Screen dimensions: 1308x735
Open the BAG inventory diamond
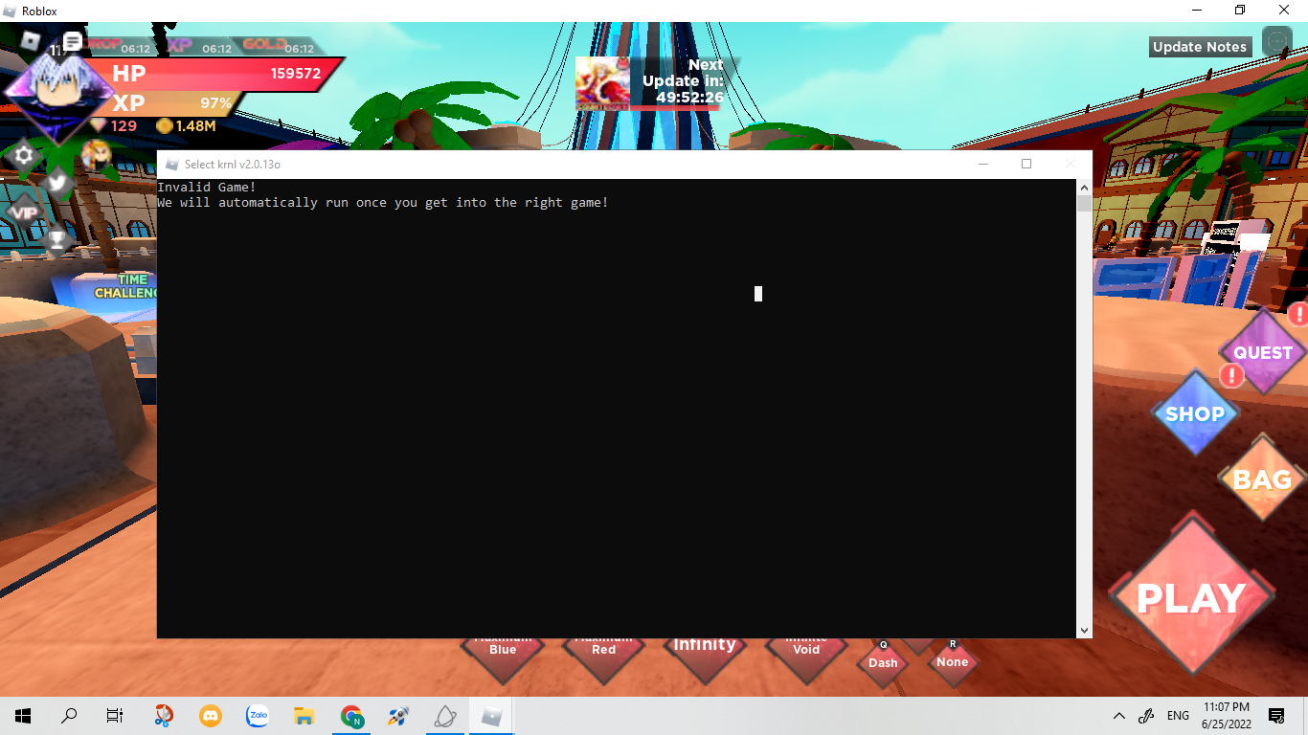click(1262, 479)
